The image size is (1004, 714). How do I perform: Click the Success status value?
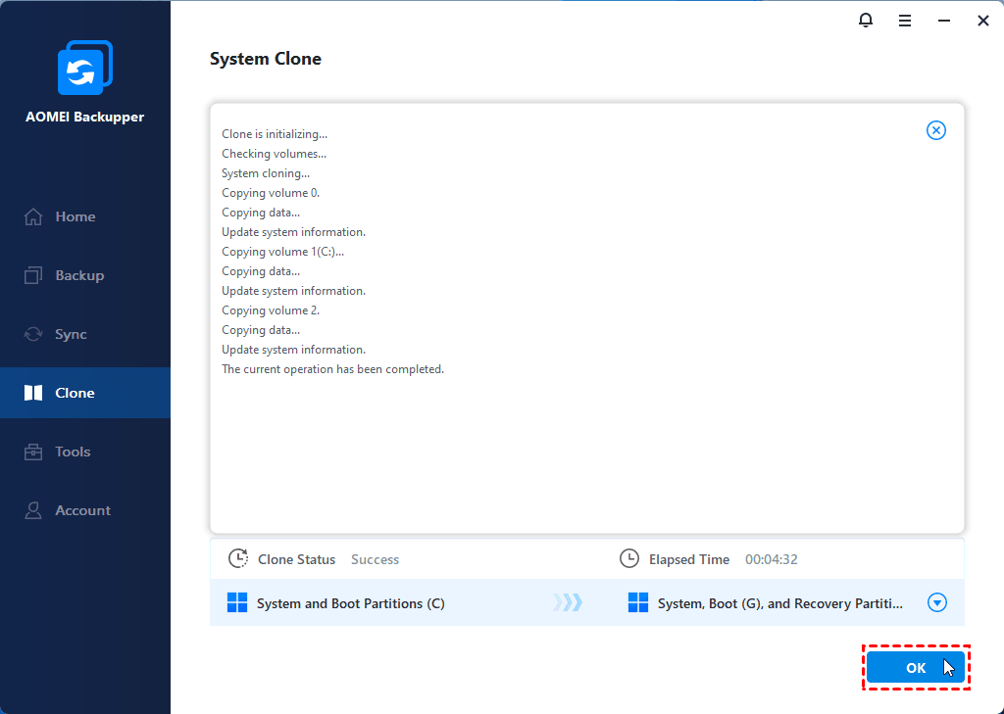(376, 560)
